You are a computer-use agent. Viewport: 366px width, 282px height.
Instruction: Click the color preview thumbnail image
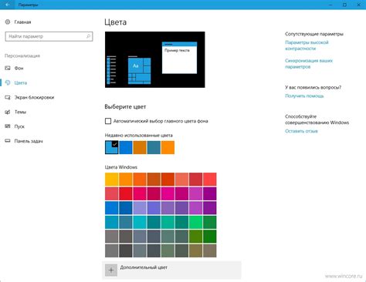click(x=155, y=59)
